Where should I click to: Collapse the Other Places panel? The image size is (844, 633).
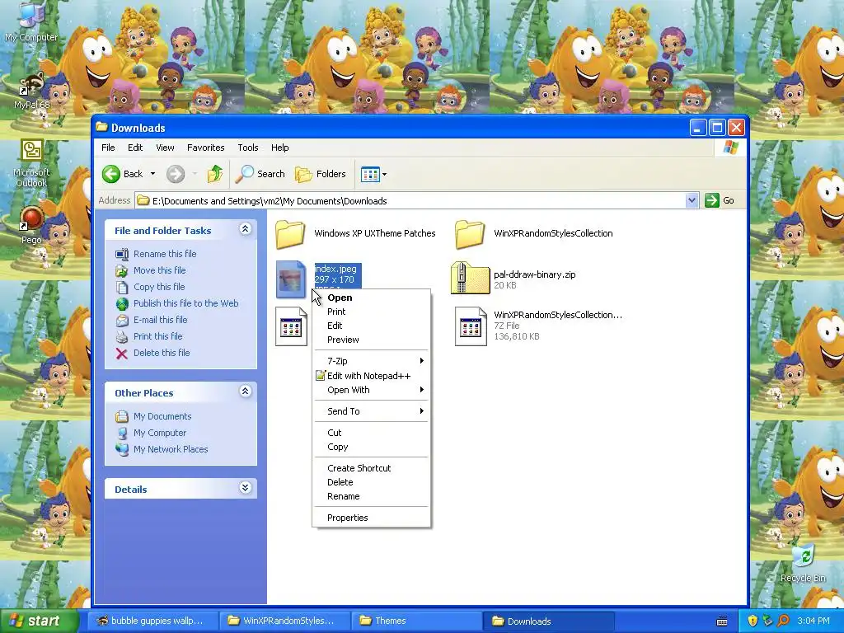245,392
